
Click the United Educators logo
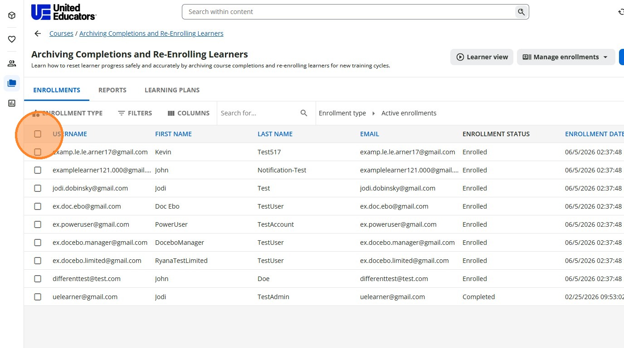pos(63,12)
